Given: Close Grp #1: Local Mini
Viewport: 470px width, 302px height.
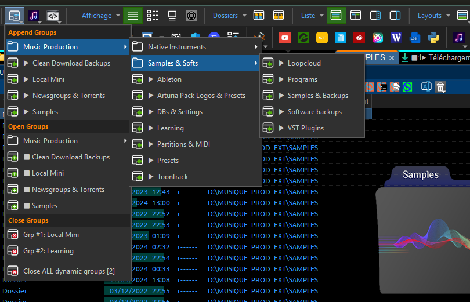Looking at the screenshot, I should coord(68,235).
